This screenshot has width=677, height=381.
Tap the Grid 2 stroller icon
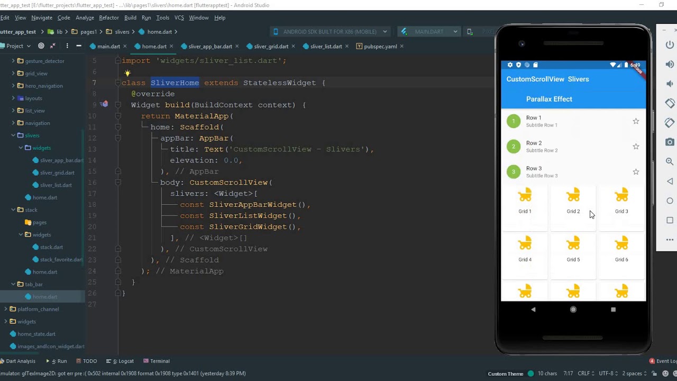click(573, 196)
